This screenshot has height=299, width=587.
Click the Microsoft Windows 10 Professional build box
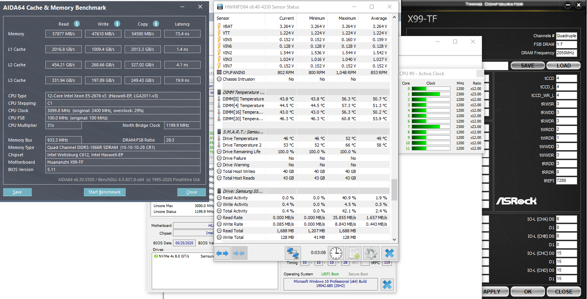click(330, 284)
